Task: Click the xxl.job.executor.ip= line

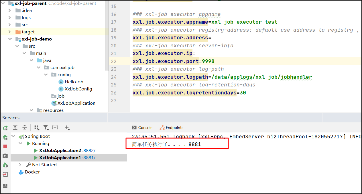Action: (x=164, y=53)
